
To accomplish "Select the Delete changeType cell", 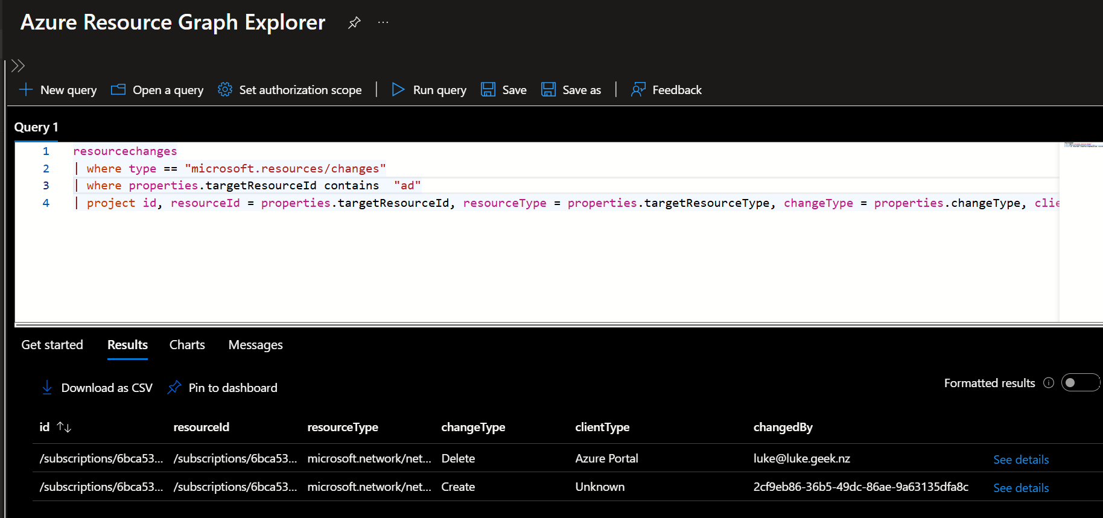I will point(458,458).
